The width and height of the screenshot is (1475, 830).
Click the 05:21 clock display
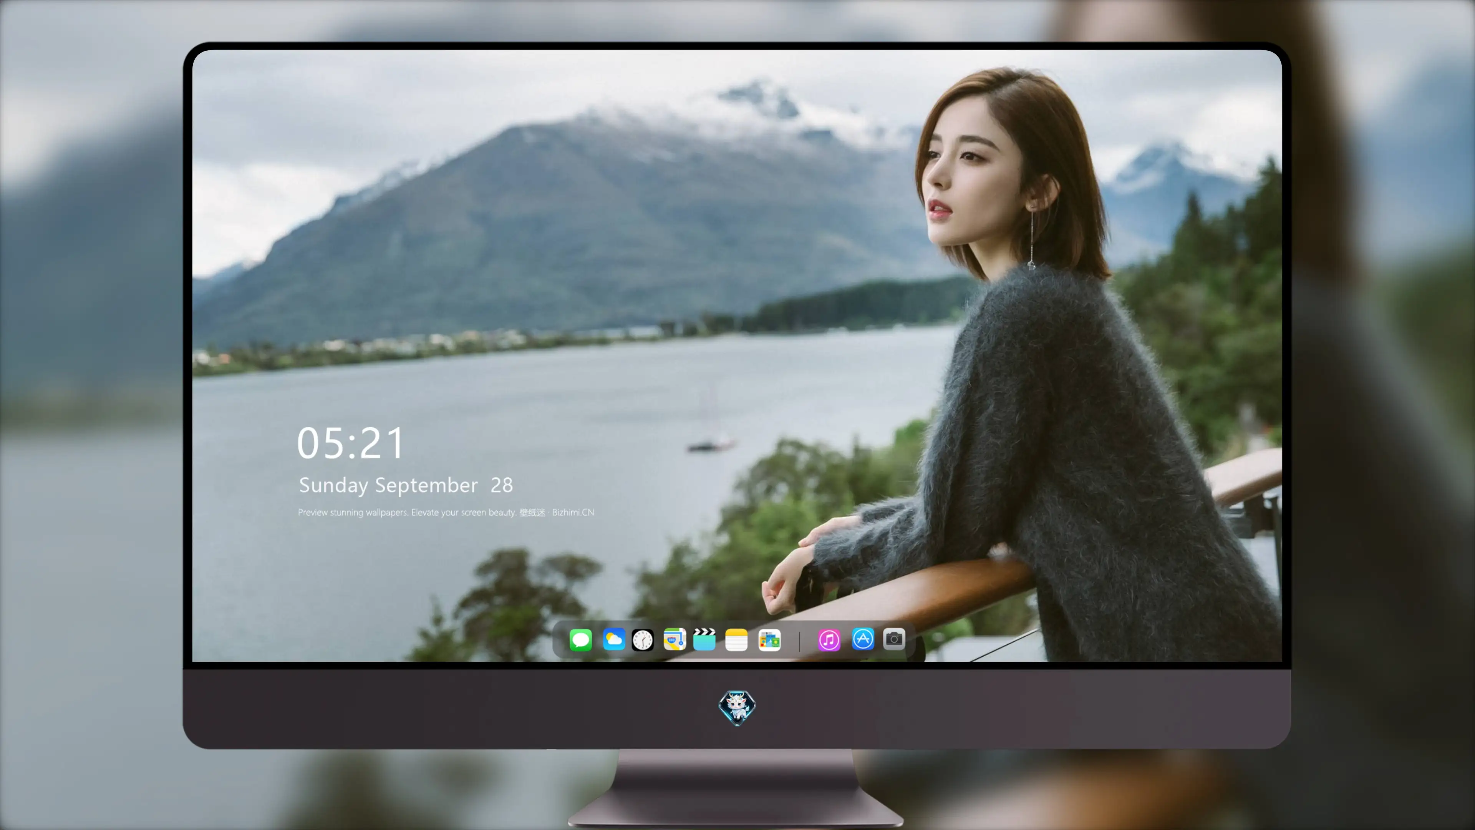[x=350, y=443]
